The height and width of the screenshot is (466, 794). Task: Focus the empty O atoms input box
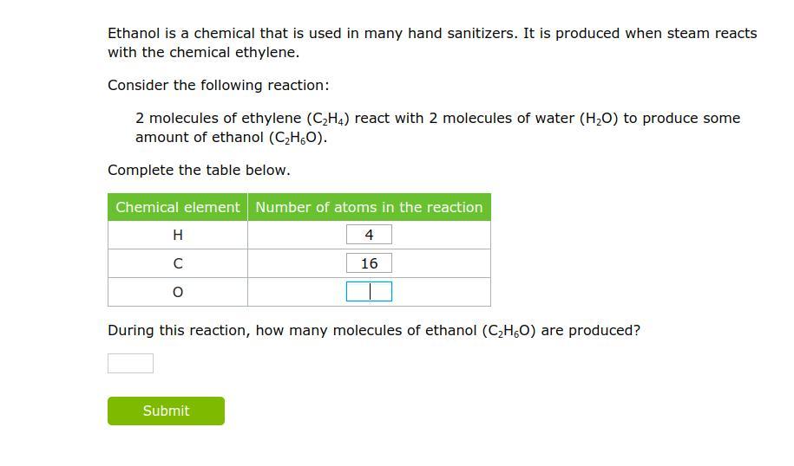(x=369, y=292)
